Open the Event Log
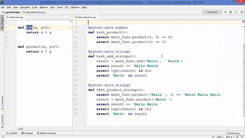The image size is (245, 138). [x=233, y=133]
